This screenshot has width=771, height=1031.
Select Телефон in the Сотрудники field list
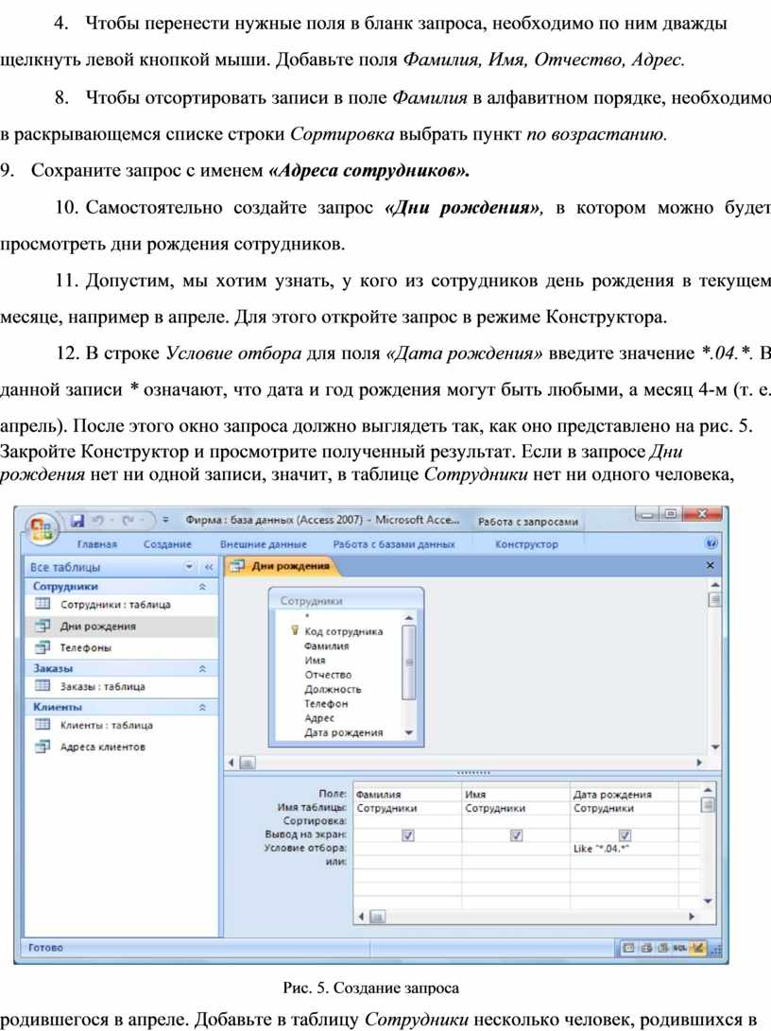pyautogui.click(x=326, y=703)
